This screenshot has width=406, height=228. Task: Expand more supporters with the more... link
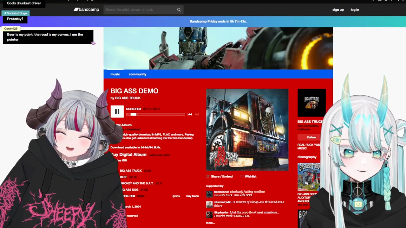[210, 223]
